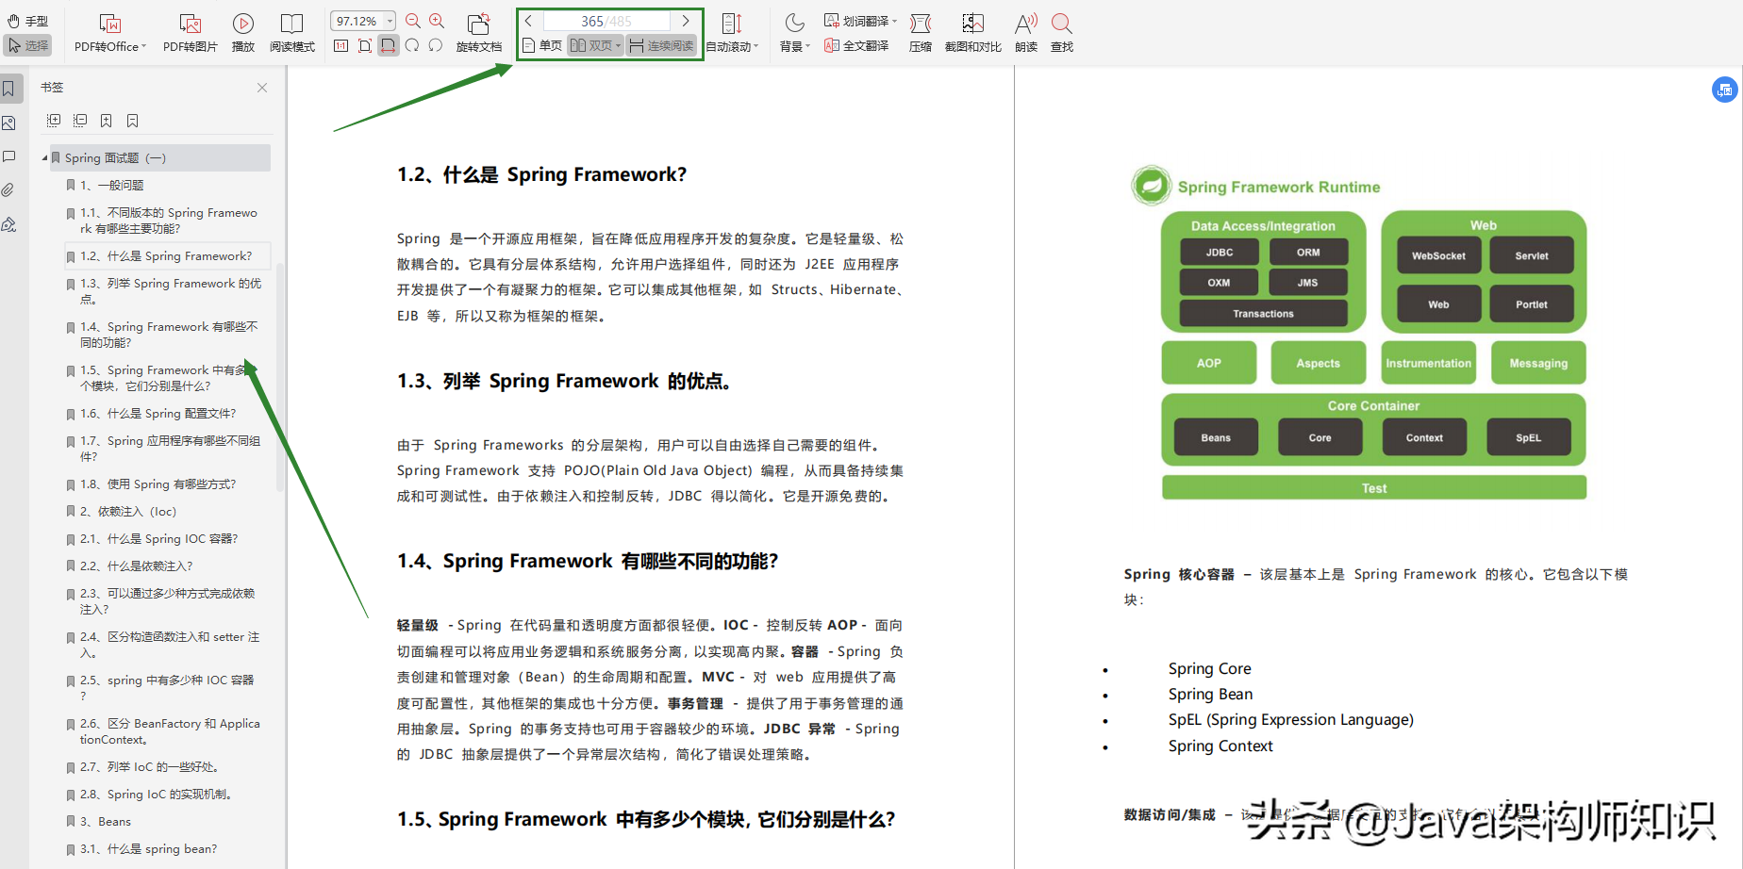Enter 阅读模式 reading mode
This screenshot has width=1743, height=869.
292,33
